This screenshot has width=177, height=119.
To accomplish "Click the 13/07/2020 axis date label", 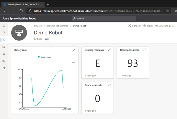I will 24,109.
